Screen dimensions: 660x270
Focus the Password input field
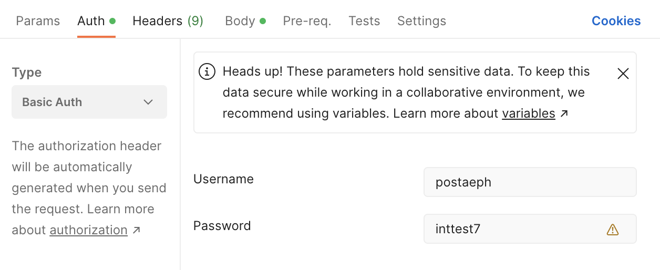point(515,229)
